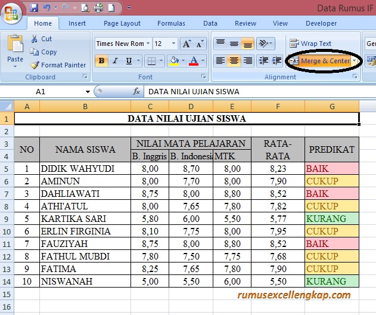Image resolution: width=376 pixels, height=315 pixels.
Task: Open the font color dropdown arrow
Action: pos(203,61)
